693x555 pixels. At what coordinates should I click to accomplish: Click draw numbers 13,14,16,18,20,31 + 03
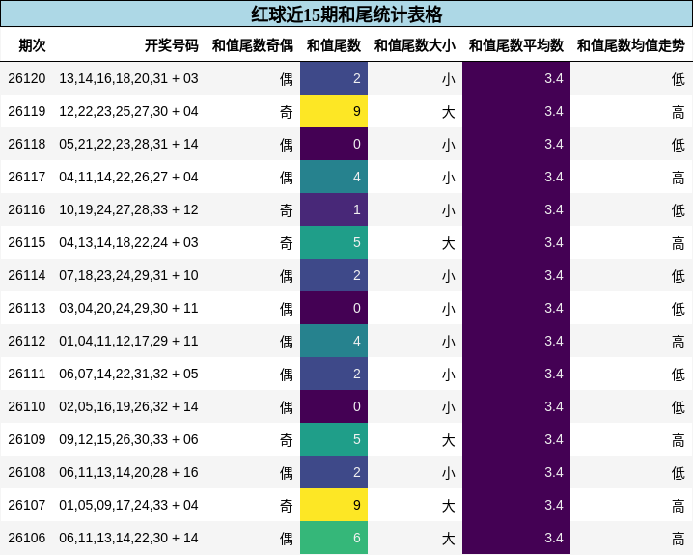tap(128, 78)
